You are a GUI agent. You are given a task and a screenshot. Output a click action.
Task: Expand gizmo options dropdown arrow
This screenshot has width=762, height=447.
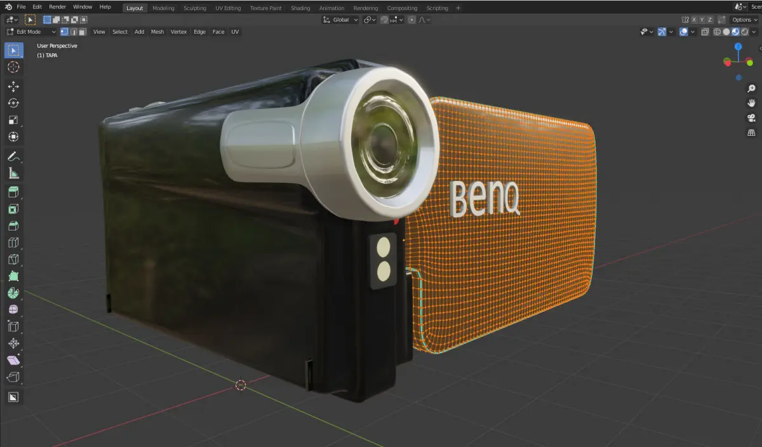click(671, 32)
